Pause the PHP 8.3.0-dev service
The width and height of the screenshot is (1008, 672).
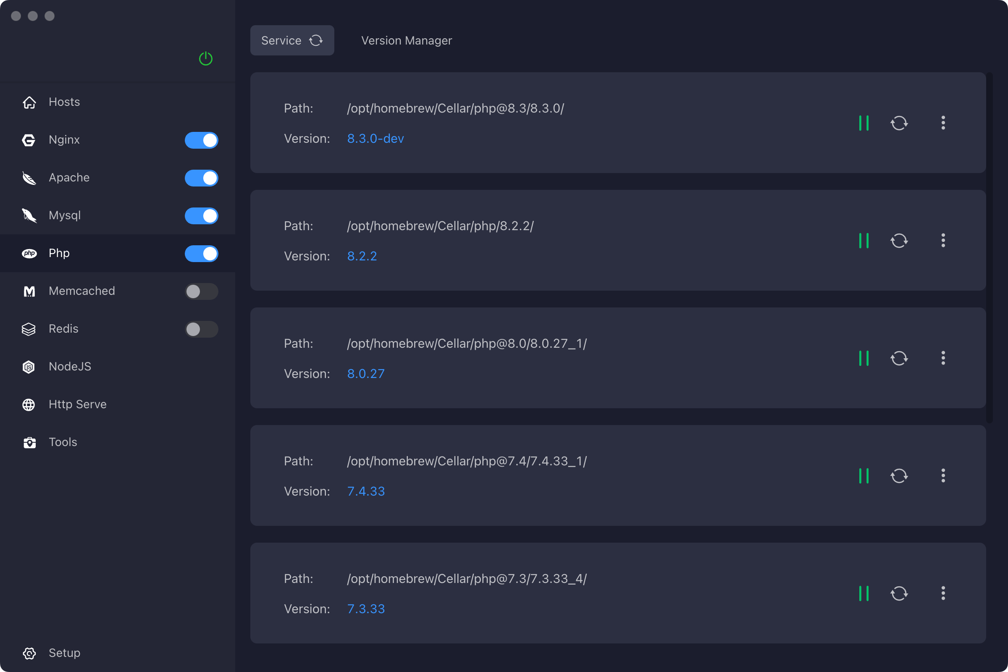[x=864, y=123]
